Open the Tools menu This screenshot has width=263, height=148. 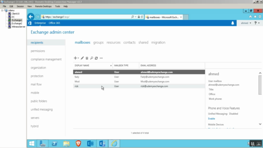click(58, 7)
